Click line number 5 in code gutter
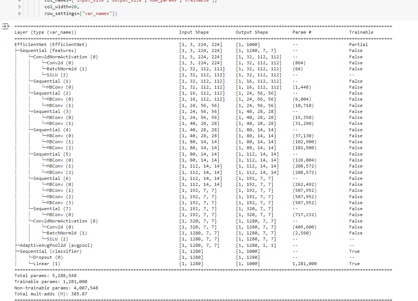Screen dimensions: 418x301 coord(19,7)
